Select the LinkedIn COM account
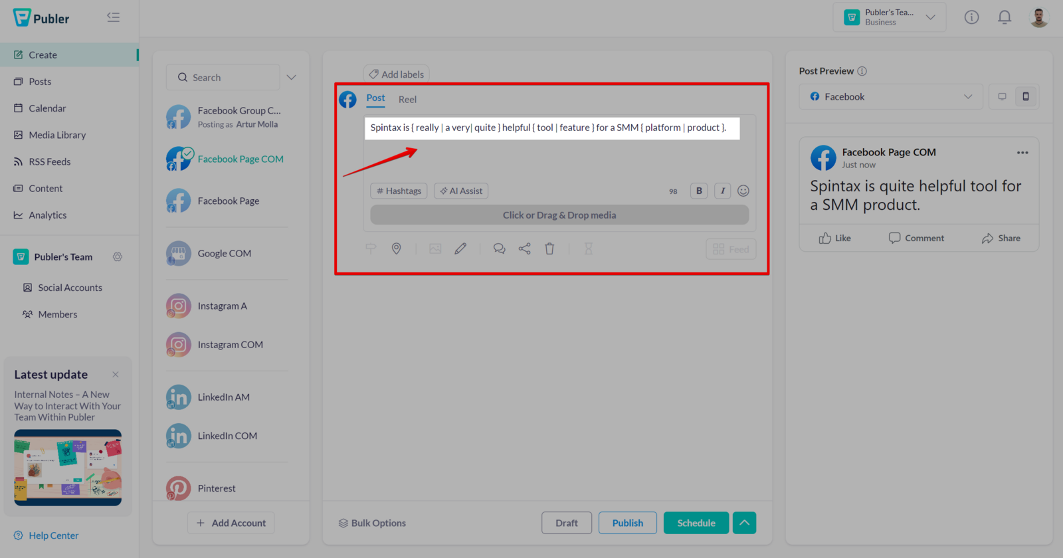1063x558 pixels. (227, 436)
